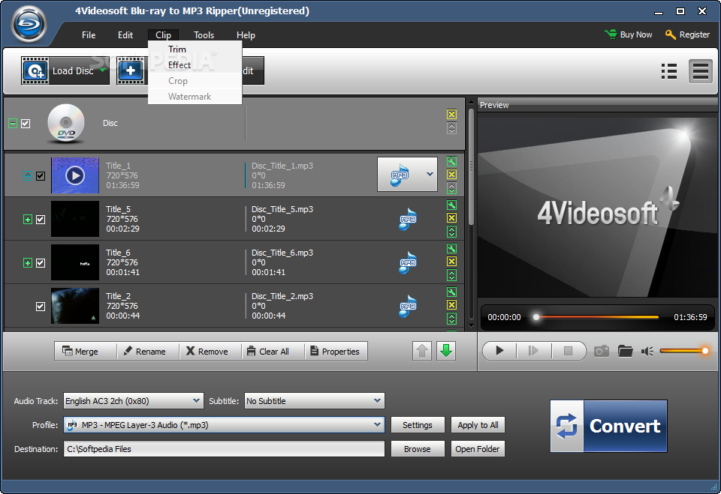Screen dimensions: 721x494
Task: Uncheck the Title_1 checkbox
Action: tap(41, 176)
